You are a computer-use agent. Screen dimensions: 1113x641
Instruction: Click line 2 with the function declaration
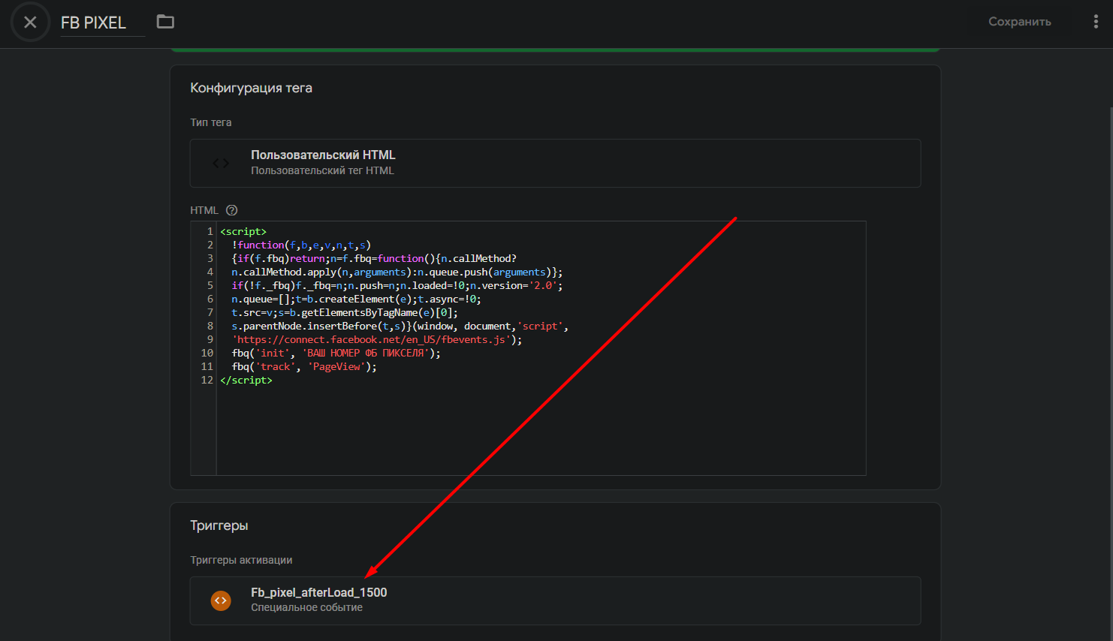pyautogui.click(x=301, y=245)
